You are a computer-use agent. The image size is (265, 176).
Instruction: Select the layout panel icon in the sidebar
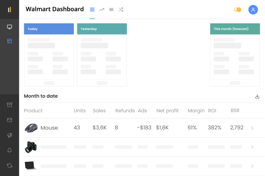click(9, 41)
